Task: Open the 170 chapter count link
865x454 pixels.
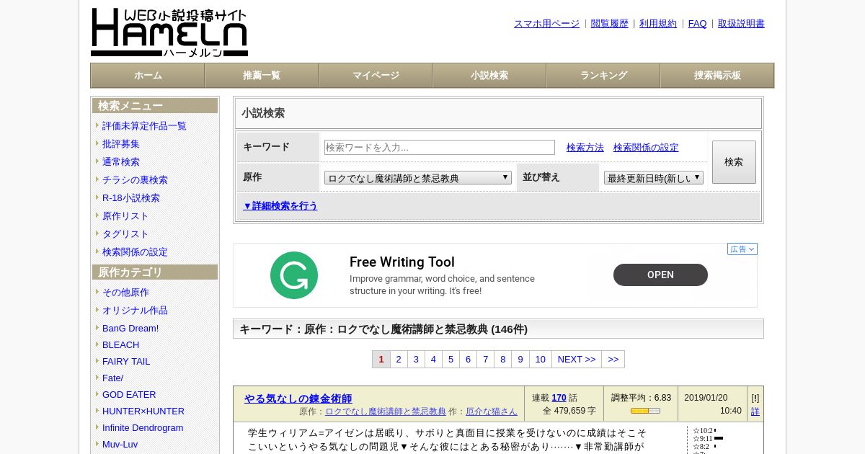Action: click(559, 398)
